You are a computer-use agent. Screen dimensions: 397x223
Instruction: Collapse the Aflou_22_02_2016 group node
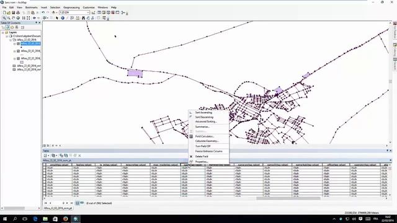coord(11,40)
